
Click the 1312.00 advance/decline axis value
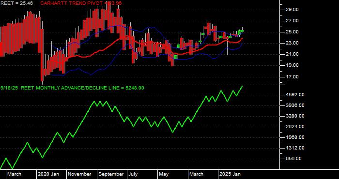295,148
